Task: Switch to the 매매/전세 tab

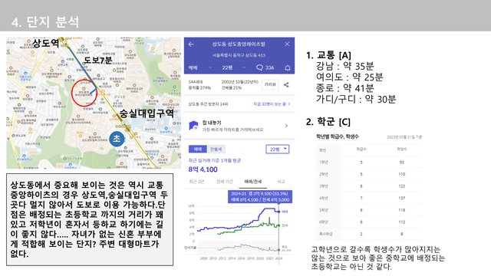Action: (x=253, y=182)
